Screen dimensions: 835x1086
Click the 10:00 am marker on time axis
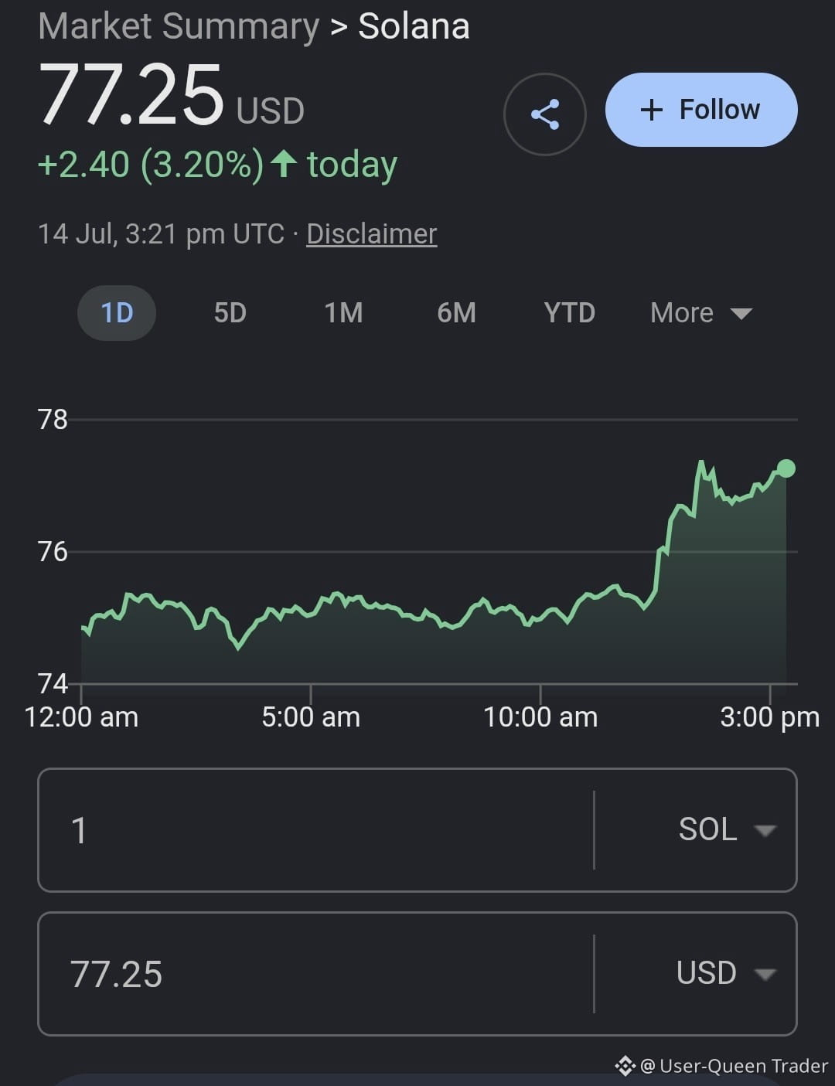(540, 717)
